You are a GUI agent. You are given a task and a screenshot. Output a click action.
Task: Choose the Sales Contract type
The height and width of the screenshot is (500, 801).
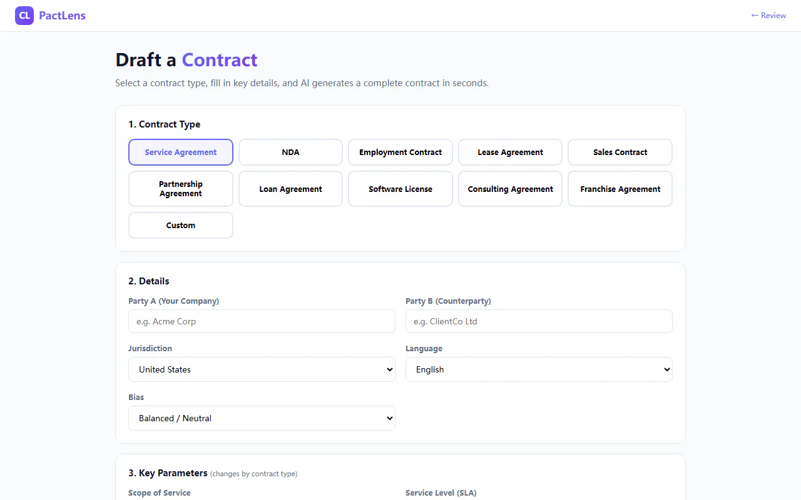tap(620, 152)
